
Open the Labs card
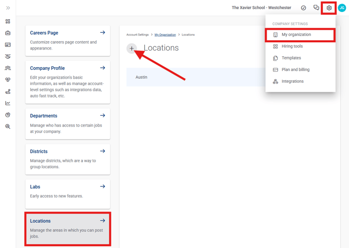pyautogui.click(x=68, y=194)
